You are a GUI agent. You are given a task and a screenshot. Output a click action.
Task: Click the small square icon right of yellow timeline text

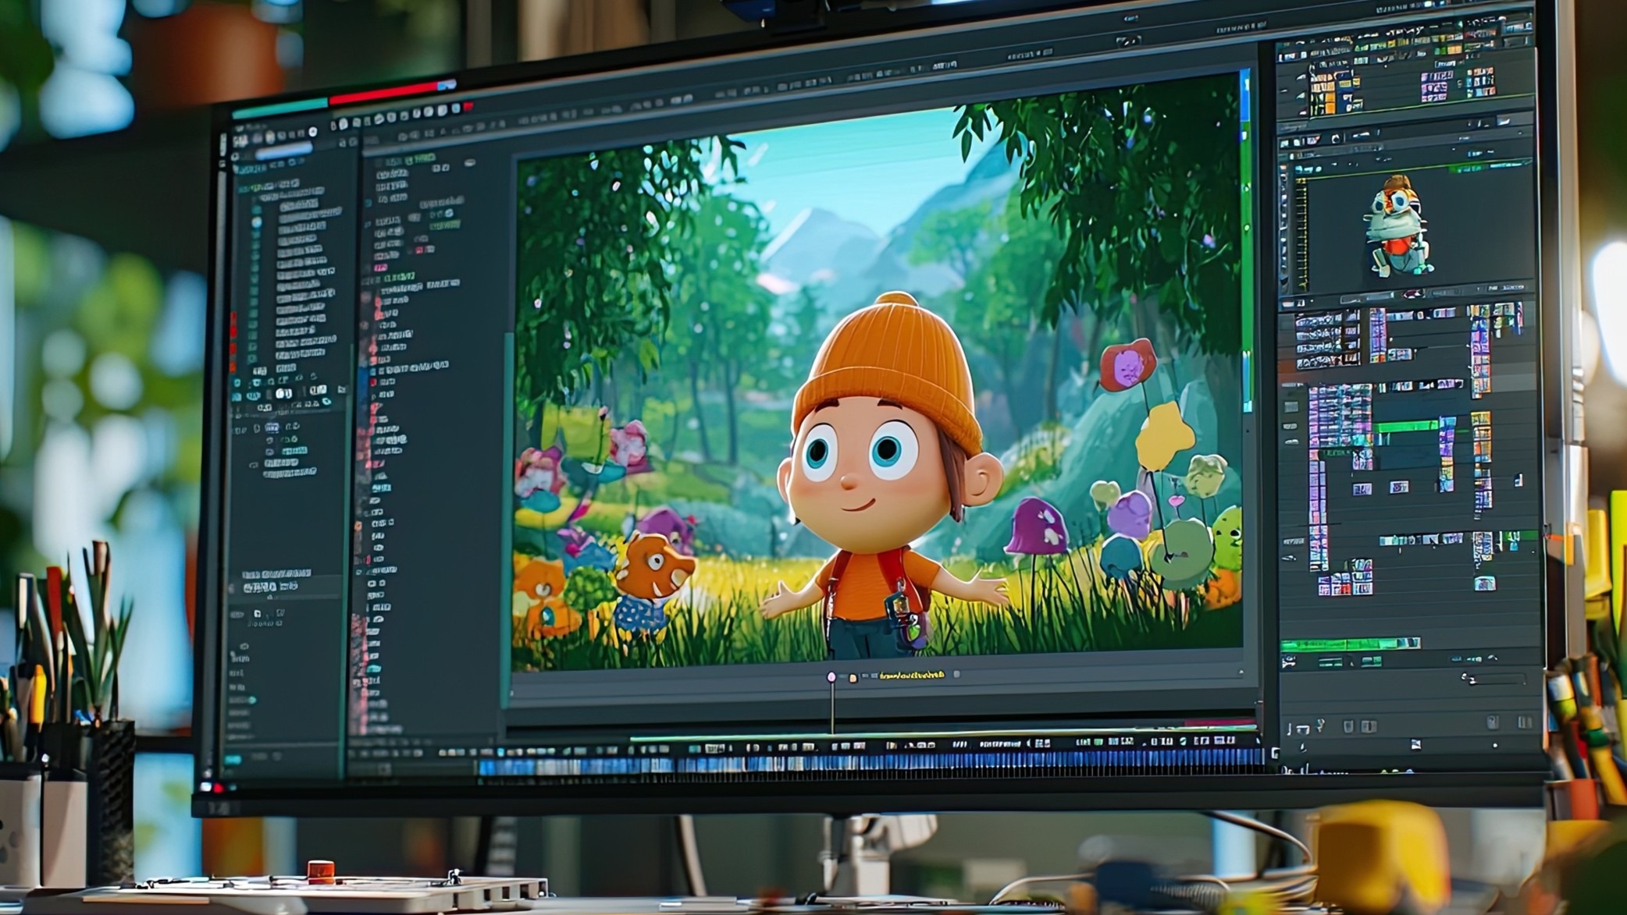956,674
